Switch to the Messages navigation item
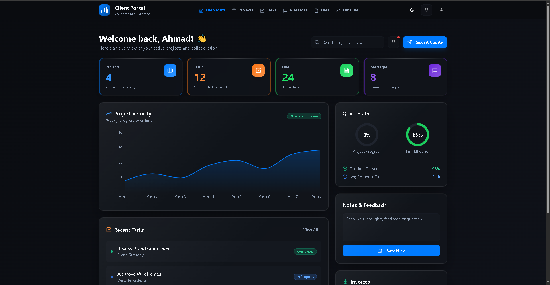Viewport: 550px width, 285px height. tap(295, 10)
